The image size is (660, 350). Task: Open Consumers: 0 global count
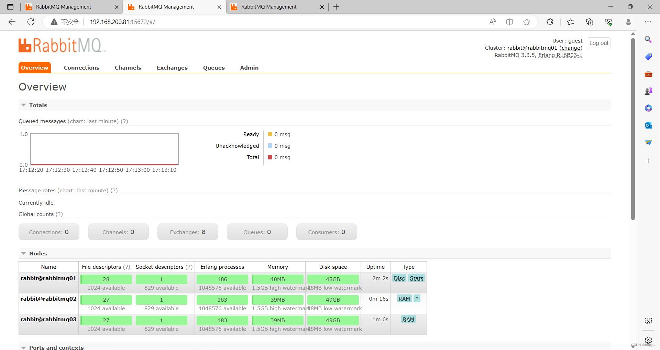(x=327, y=232)
